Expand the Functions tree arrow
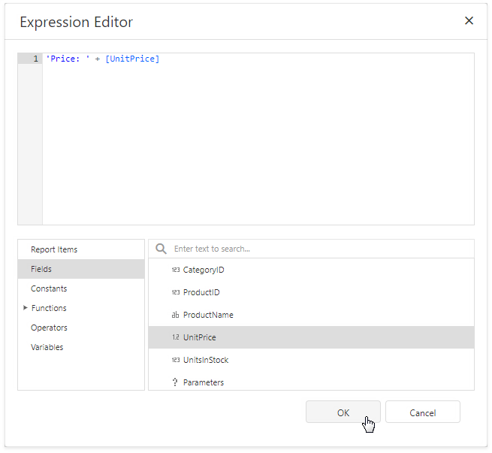492x453 pixels. coord(26,308)
